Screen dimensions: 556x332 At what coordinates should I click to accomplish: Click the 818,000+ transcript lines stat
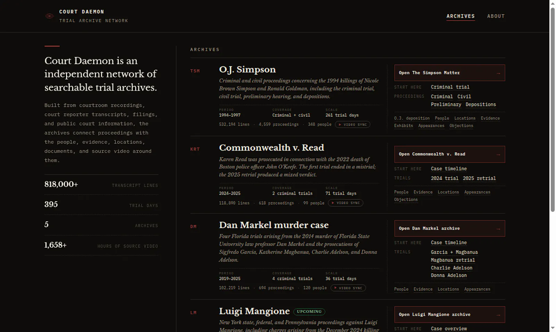[x=101, y=185]
